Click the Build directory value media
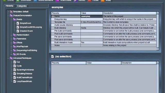The width and height of the screenshot is (165, 93). [x=92, y=28]
